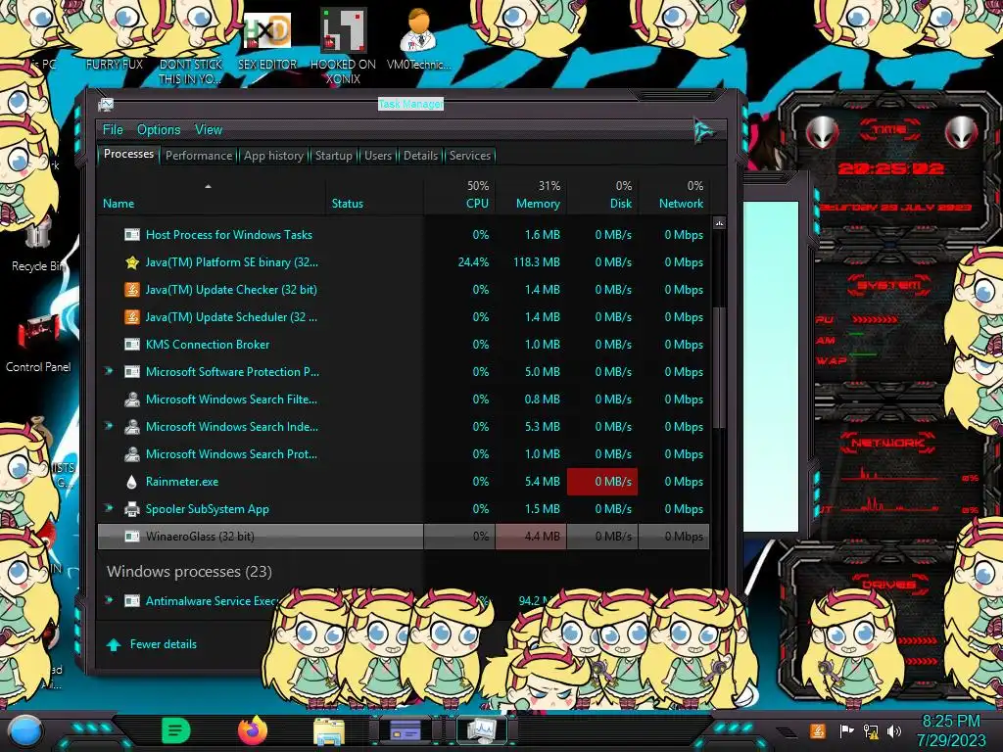Click the Host Process for Windows Tasks icon
This screenshot has height=752, width=1003.
(132, 235)
